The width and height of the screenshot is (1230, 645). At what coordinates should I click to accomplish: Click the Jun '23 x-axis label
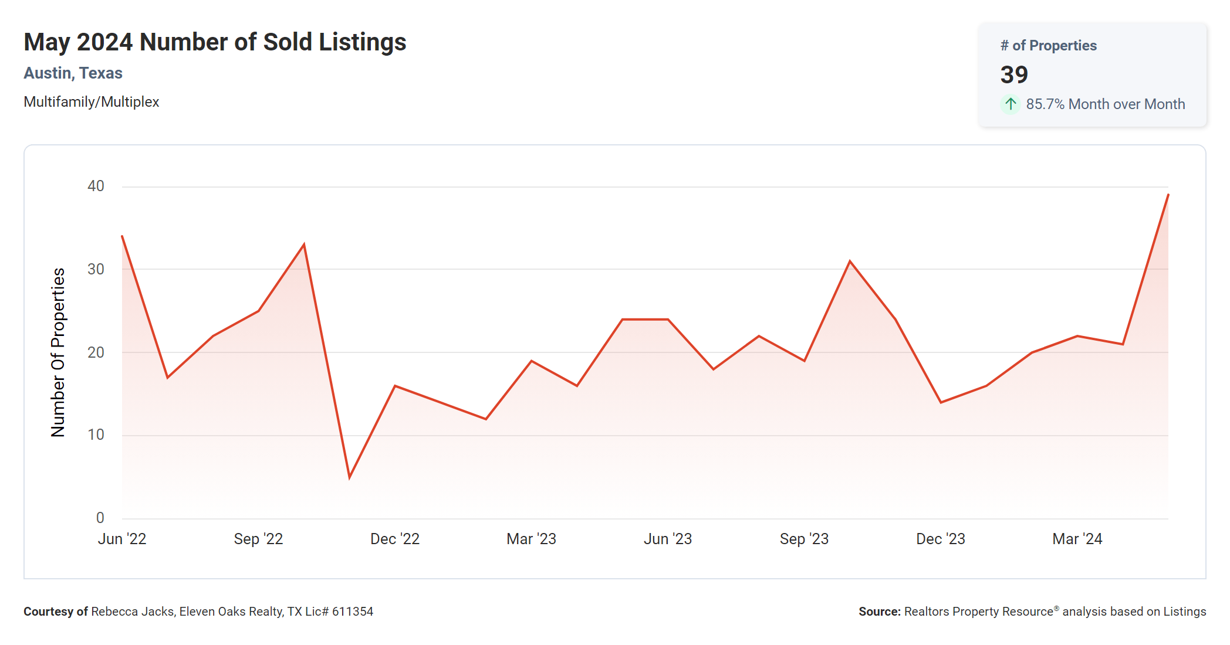[x=668, y=539]
